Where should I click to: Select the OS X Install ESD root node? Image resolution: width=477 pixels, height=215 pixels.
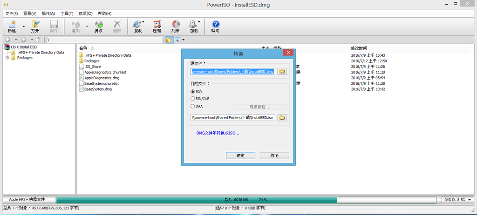tap(24, 47)
